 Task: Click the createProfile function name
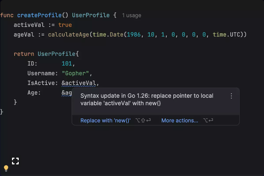click(x=39, y=15)
